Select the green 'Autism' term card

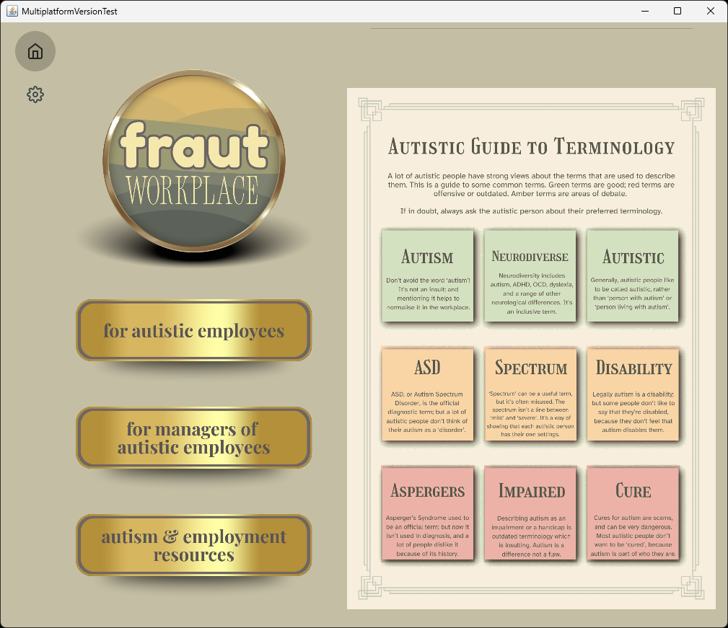click(428, 276)
